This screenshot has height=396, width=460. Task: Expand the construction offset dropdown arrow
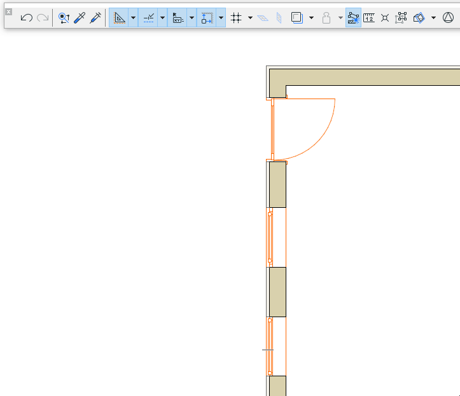[221, 18]
